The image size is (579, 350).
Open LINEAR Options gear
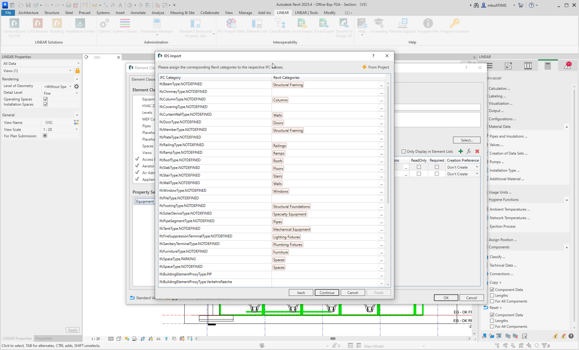pyautogui.click(x=104, y=26)
